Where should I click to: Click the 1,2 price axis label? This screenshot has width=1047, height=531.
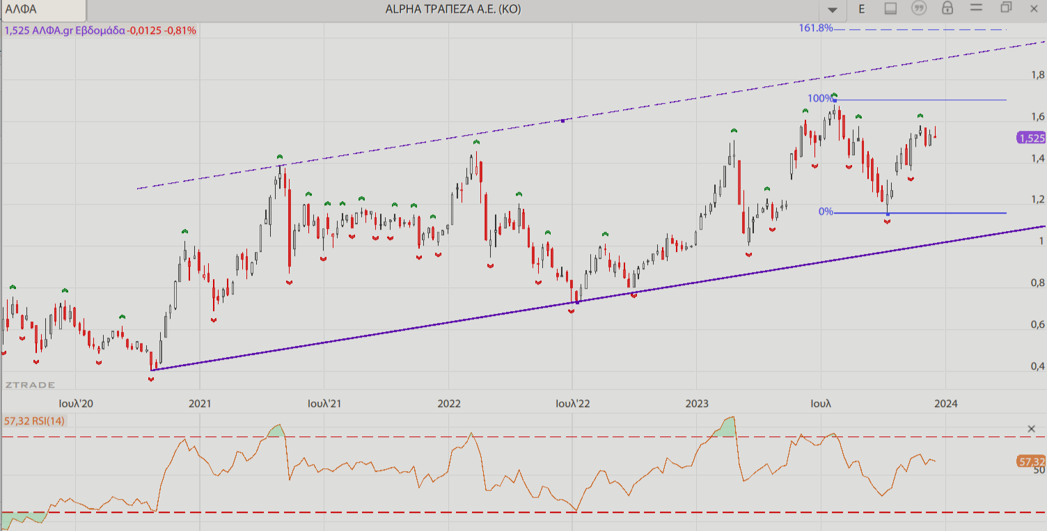(x=1037, y=200)
